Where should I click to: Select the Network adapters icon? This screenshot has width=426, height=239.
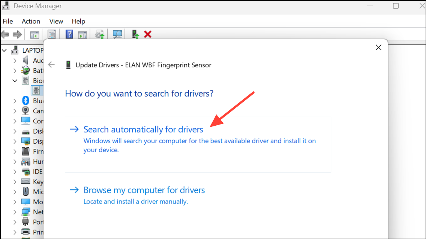(x=25, y=212)
